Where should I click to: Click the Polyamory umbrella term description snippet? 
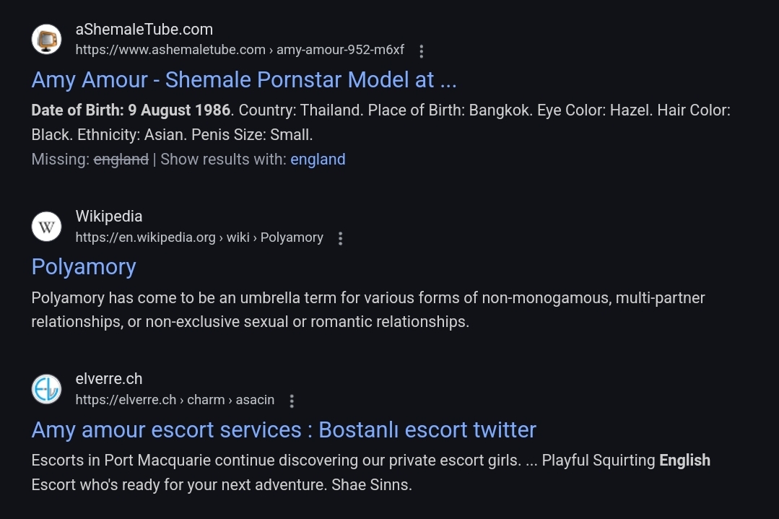368,310
